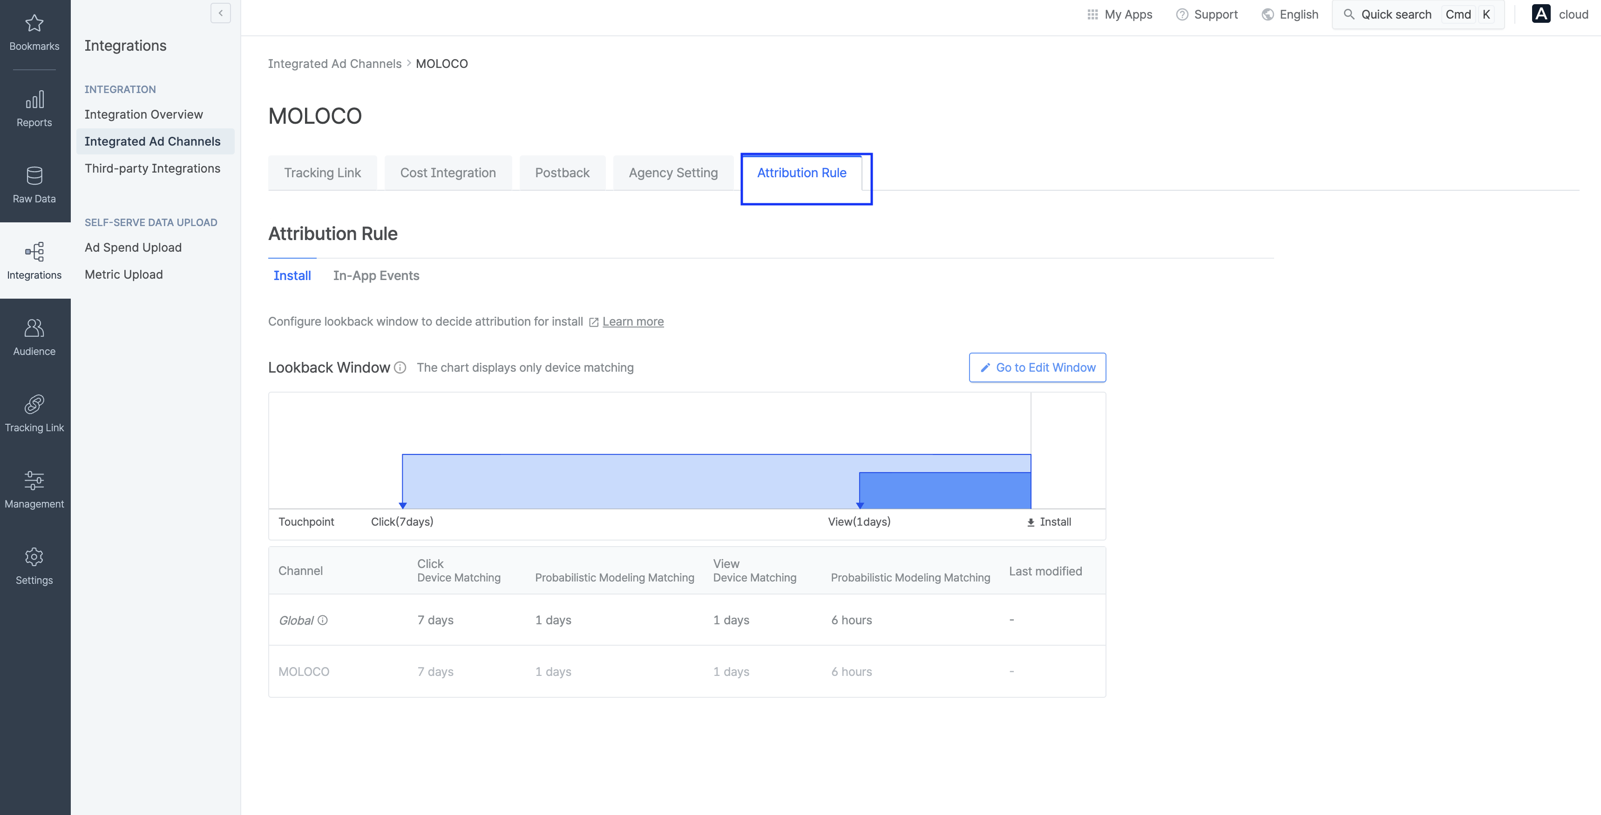The width and height of the screenshot is (1601, 815).
Task: Switch to the In-App Events sub-tab
Action: point(376,275)
